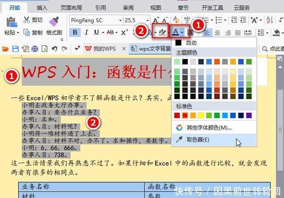
Task: Toggle Underline formatting
Action: [x=97, y=32]
